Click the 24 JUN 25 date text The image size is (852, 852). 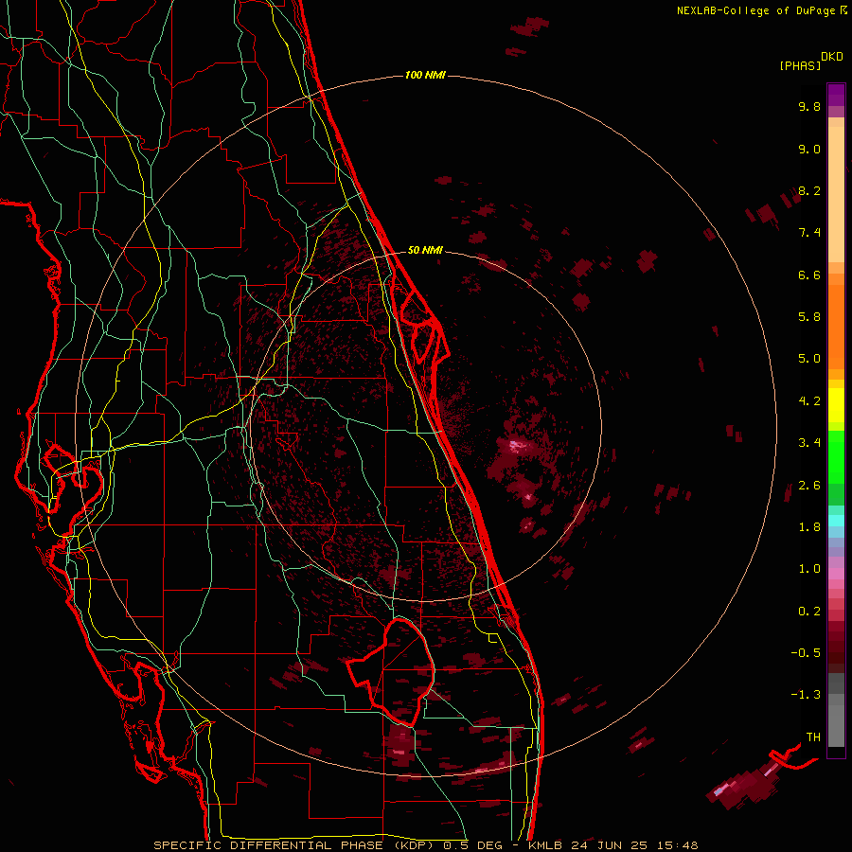(x=609, y=845)
